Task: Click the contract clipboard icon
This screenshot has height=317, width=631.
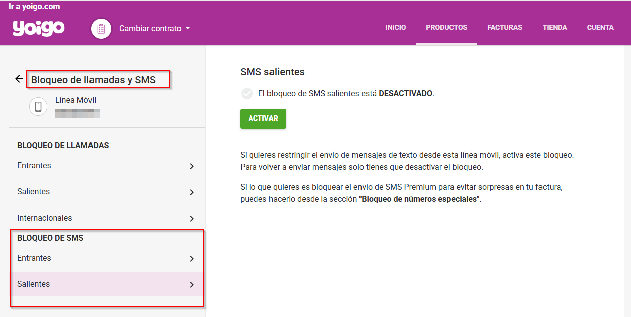Action: [101, 29]
